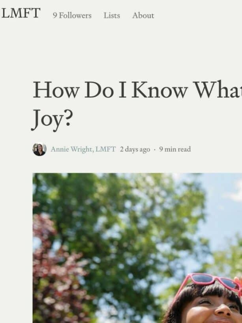View the 9 Followers list
Viewport: 242px width, 323px height.
(72, 15)
